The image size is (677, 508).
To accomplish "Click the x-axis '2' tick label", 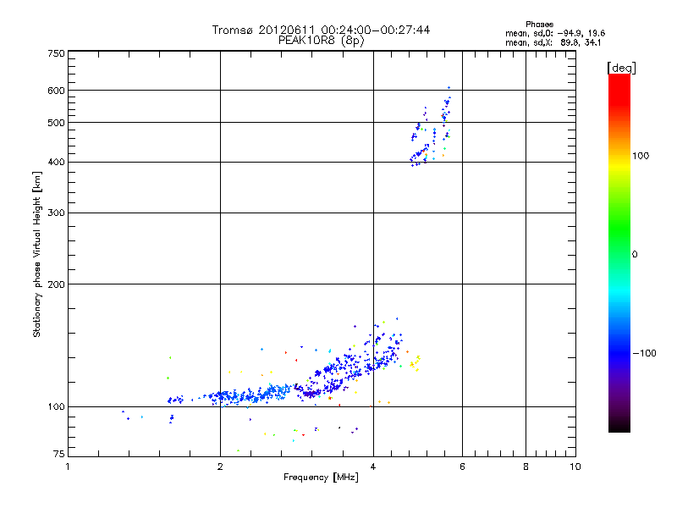I will click(x=220, y=467).
